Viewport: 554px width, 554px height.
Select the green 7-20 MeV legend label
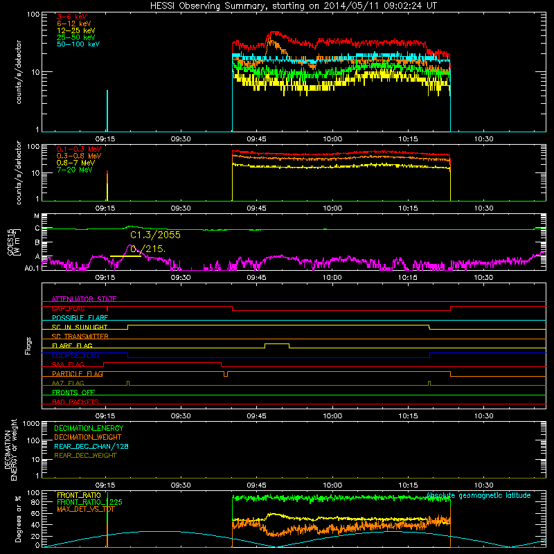tap(74, 170)
